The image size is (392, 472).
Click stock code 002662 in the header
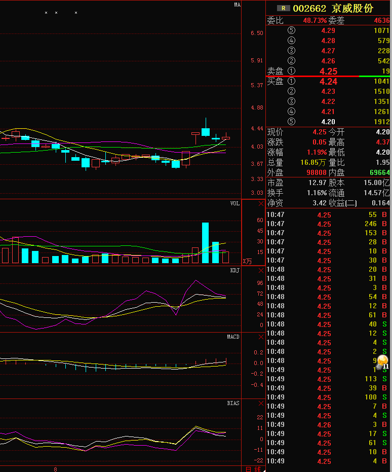pyautogui.click(x=309, y=9)
